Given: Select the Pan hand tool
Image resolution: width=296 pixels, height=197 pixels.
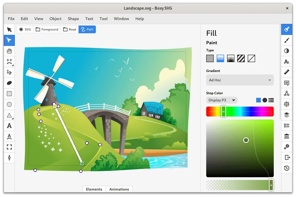Looking at the screenshot, I should tap(9, 51).
